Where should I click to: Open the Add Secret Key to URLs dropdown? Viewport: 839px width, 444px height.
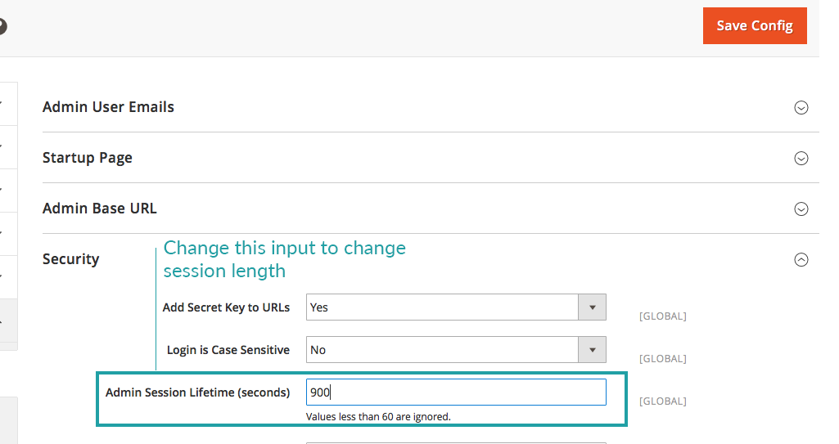tap(442, 307)
